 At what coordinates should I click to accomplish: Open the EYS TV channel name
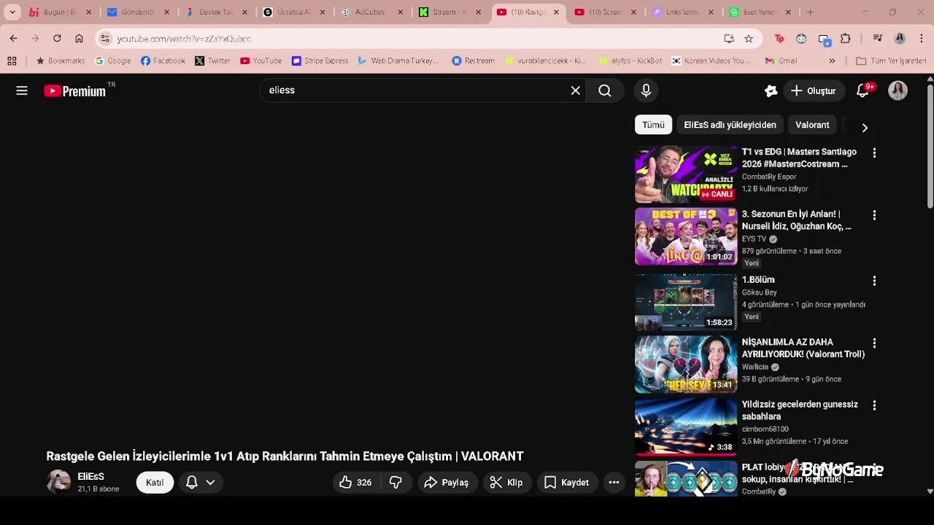tap(754, 239)
